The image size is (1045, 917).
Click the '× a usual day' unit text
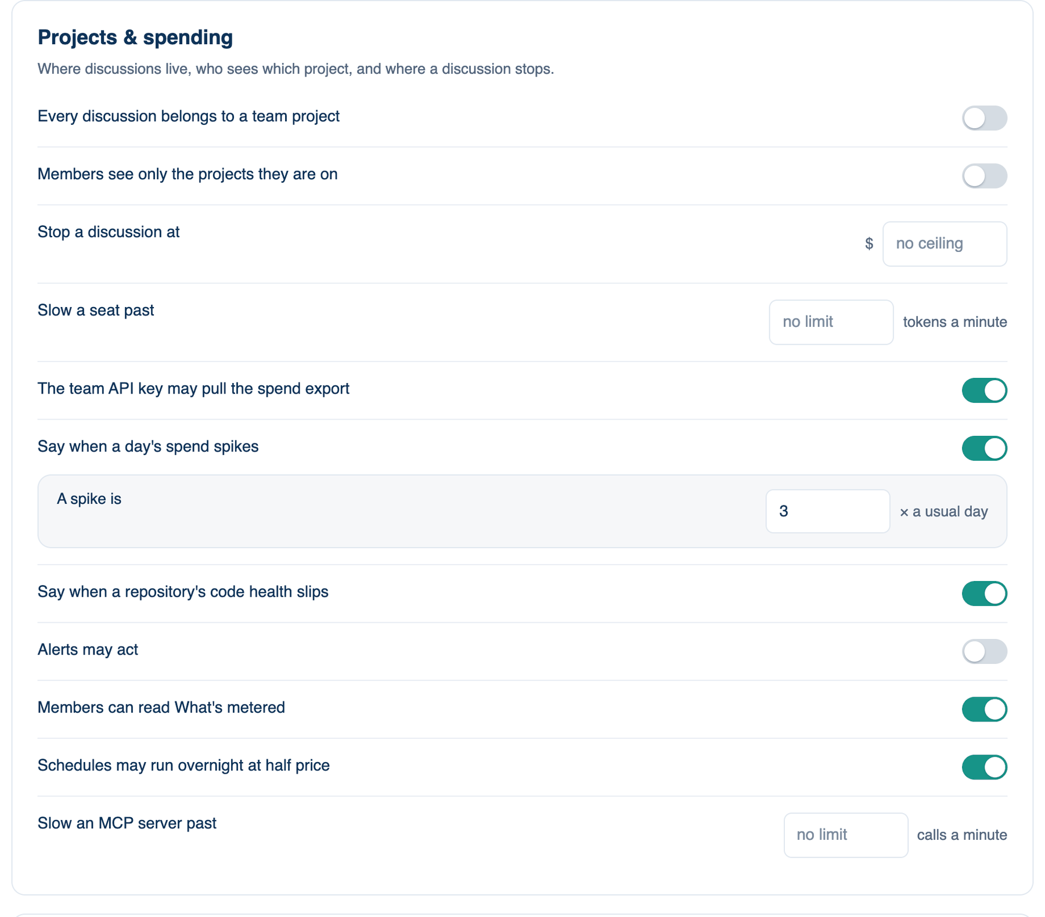tap(943, 512)
